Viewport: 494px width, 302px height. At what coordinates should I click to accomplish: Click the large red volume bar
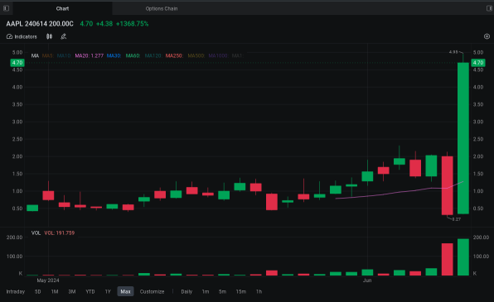pos(447,259)
